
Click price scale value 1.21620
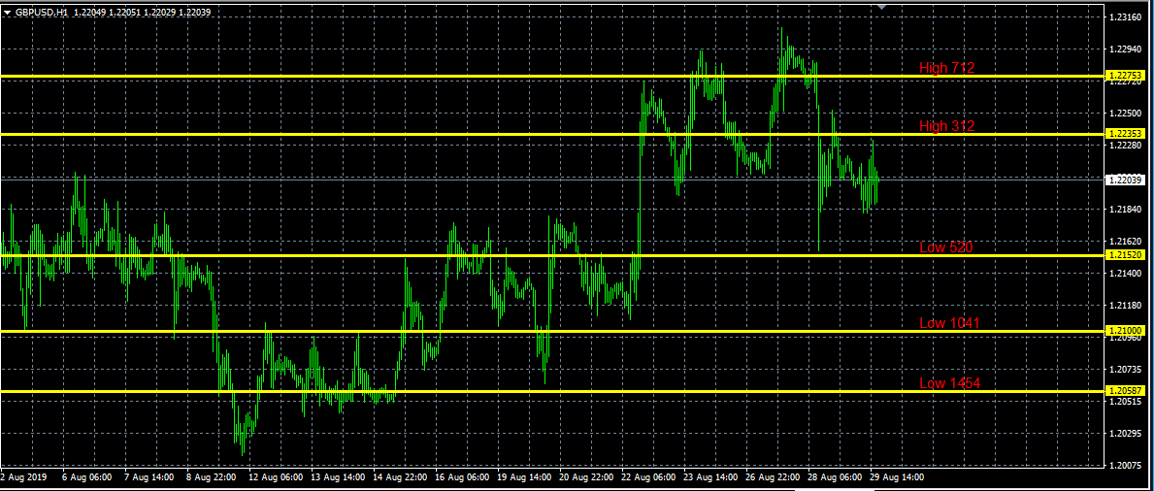(1125, 242)
